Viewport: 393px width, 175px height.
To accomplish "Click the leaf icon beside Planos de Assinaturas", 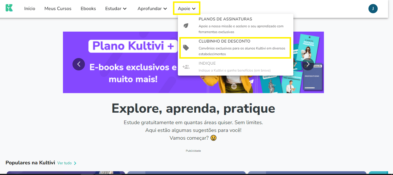I will [186, 26].
